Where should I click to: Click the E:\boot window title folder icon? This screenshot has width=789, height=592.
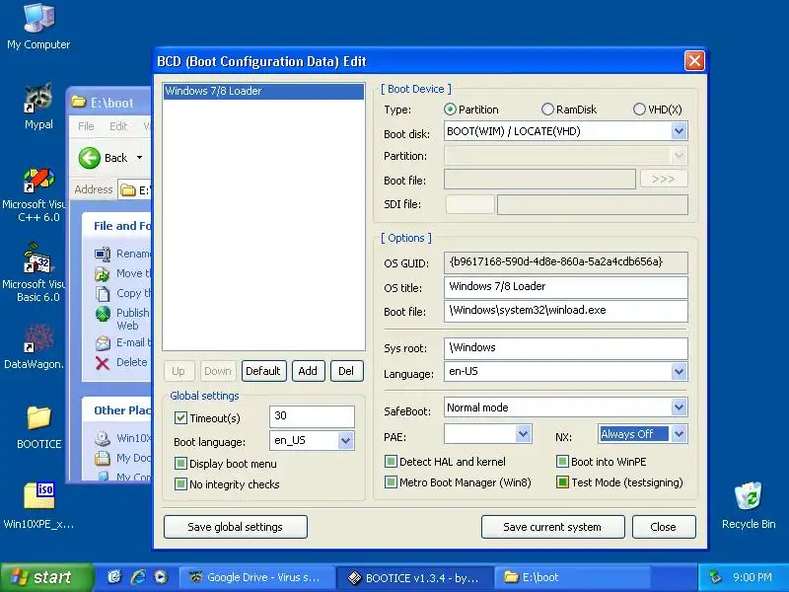pos(78,103)
